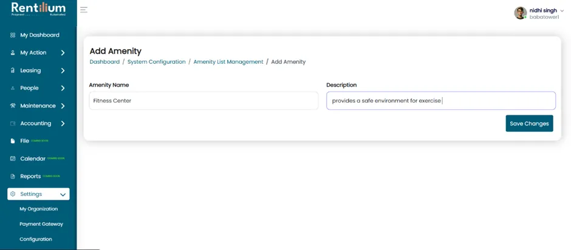Expand the Leasing submenu chevron
The height and width of the screenshot is (250, 571).
(x=63, y=70)
